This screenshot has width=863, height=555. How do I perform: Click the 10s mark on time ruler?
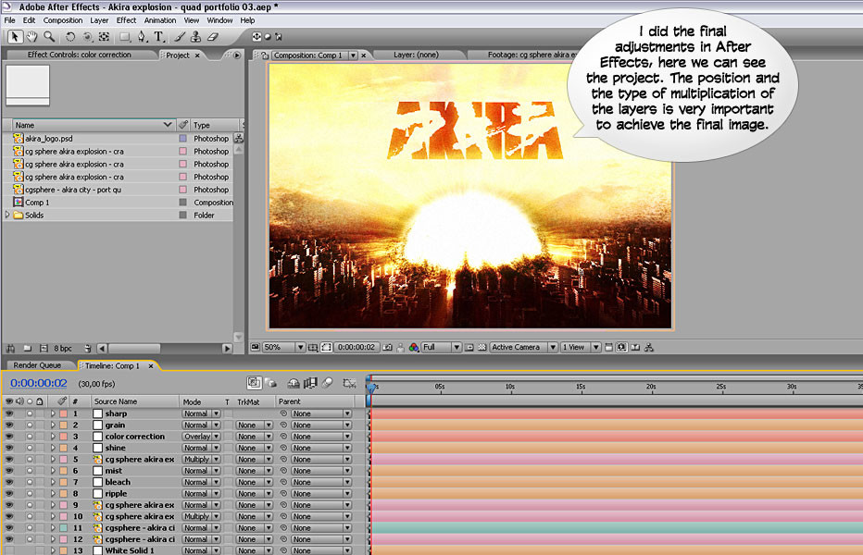[x=509, y=388]
